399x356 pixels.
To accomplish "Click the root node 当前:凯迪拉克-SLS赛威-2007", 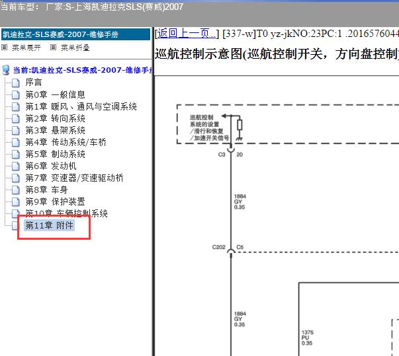I will click(83, 70).
